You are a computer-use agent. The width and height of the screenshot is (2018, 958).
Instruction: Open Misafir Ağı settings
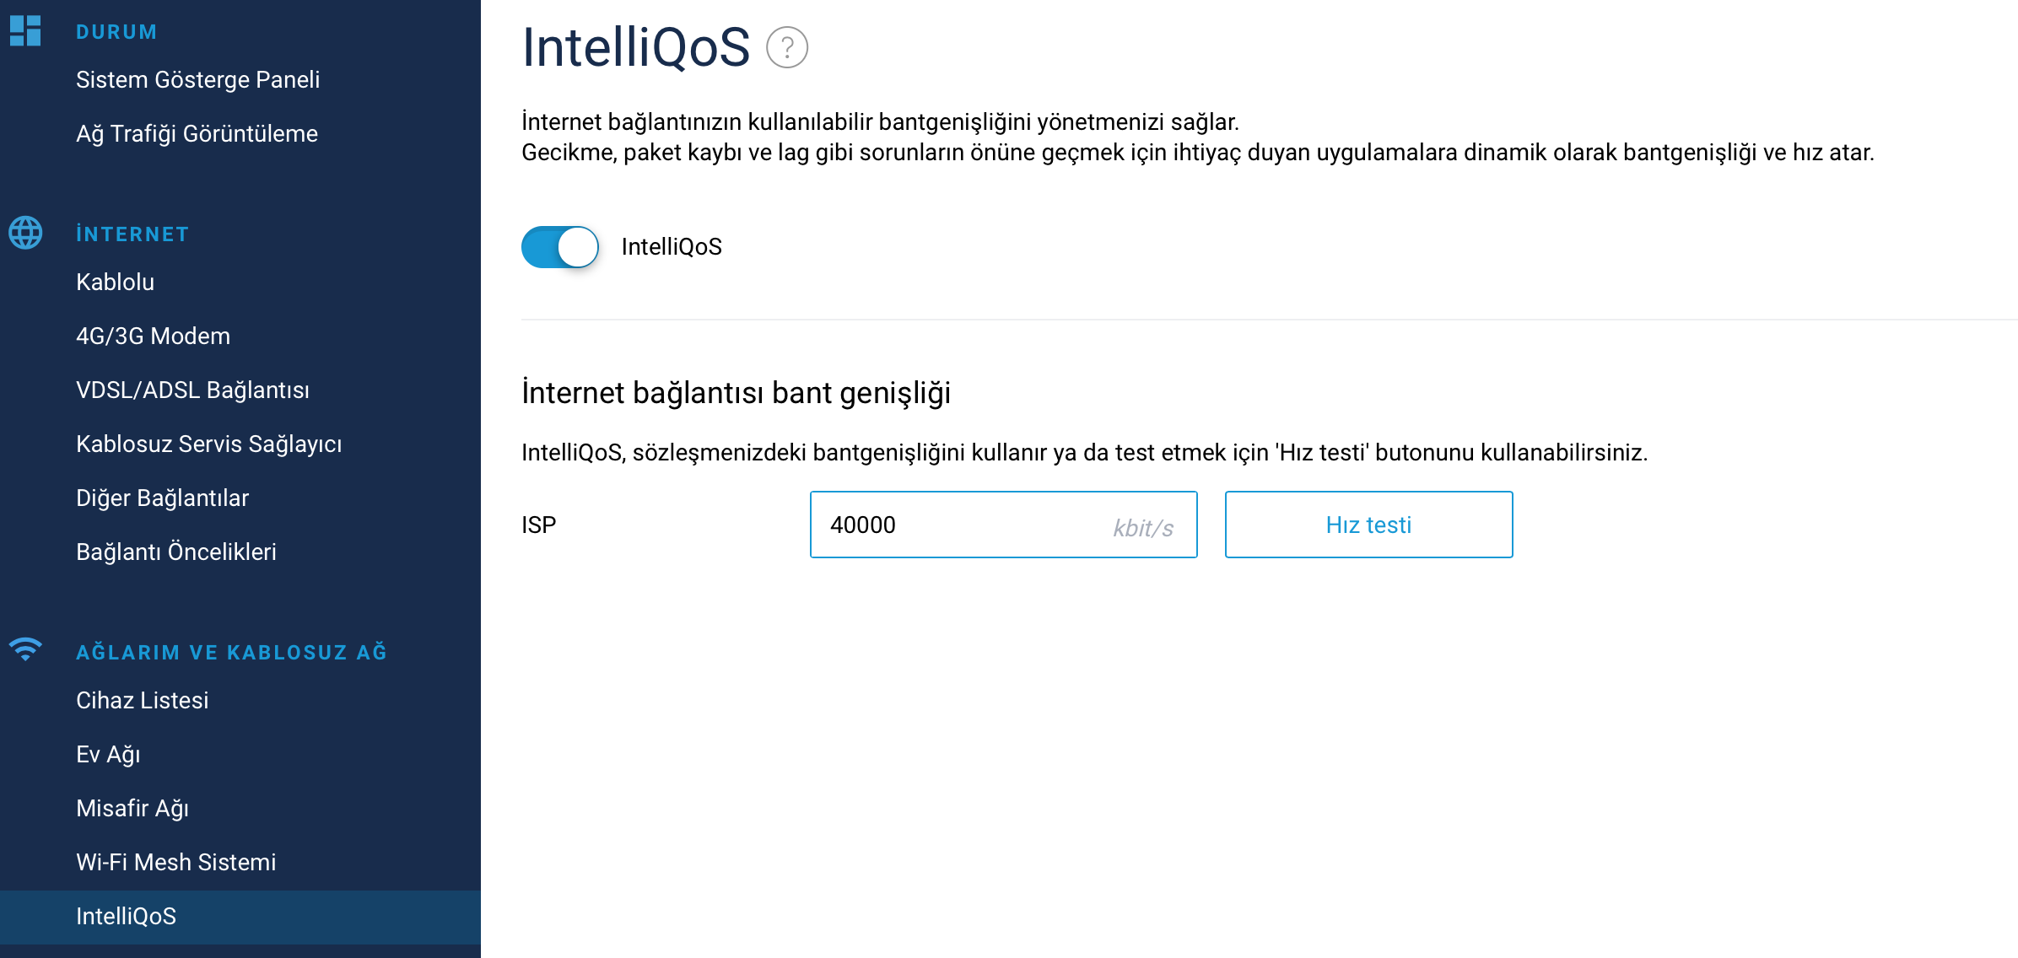pos(132,809)
